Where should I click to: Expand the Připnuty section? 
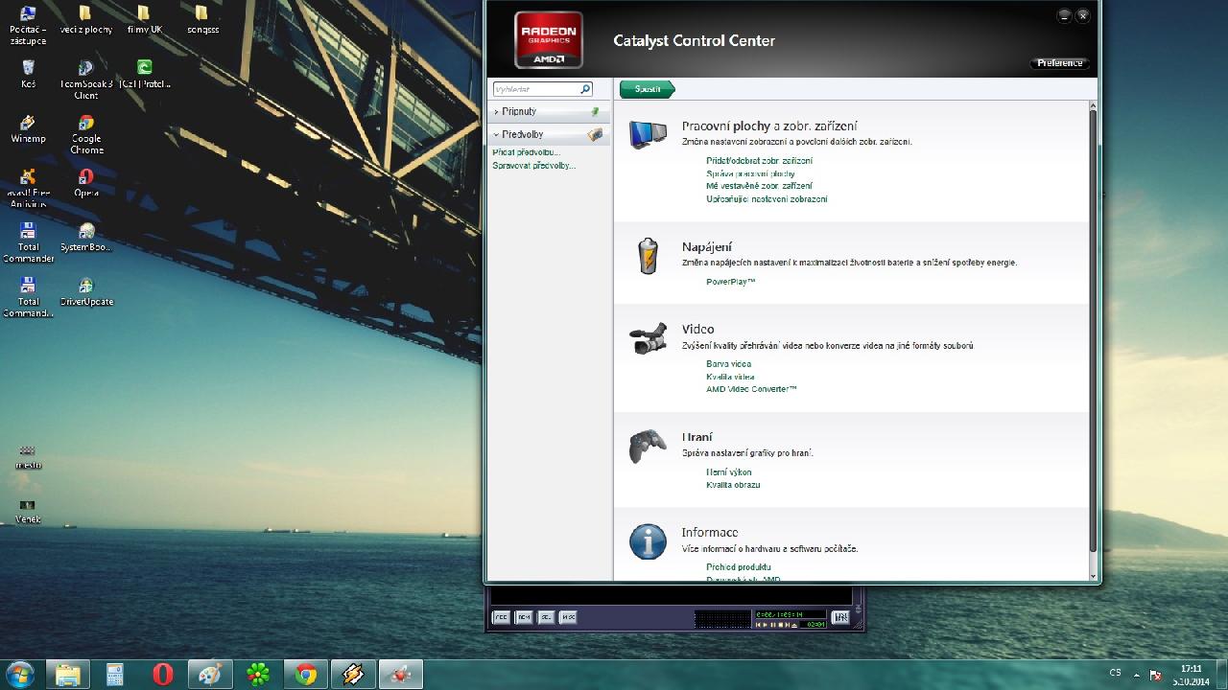click(519, 112)
